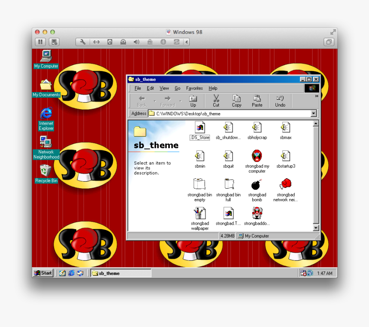Click the CD/DVD drive icon in VM toolbar
The height and width of the screenshot is (327, 369).
click(123, 42)
